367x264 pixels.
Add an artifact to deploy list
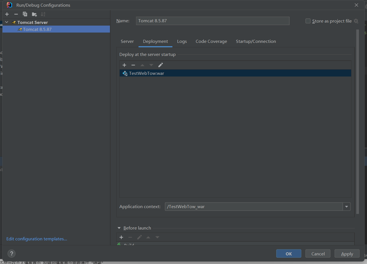click(x=124, y=65)
